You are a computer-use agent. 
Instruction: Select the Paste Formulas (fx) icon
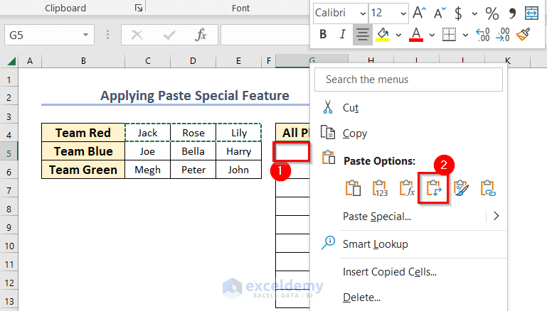(407, 188)
